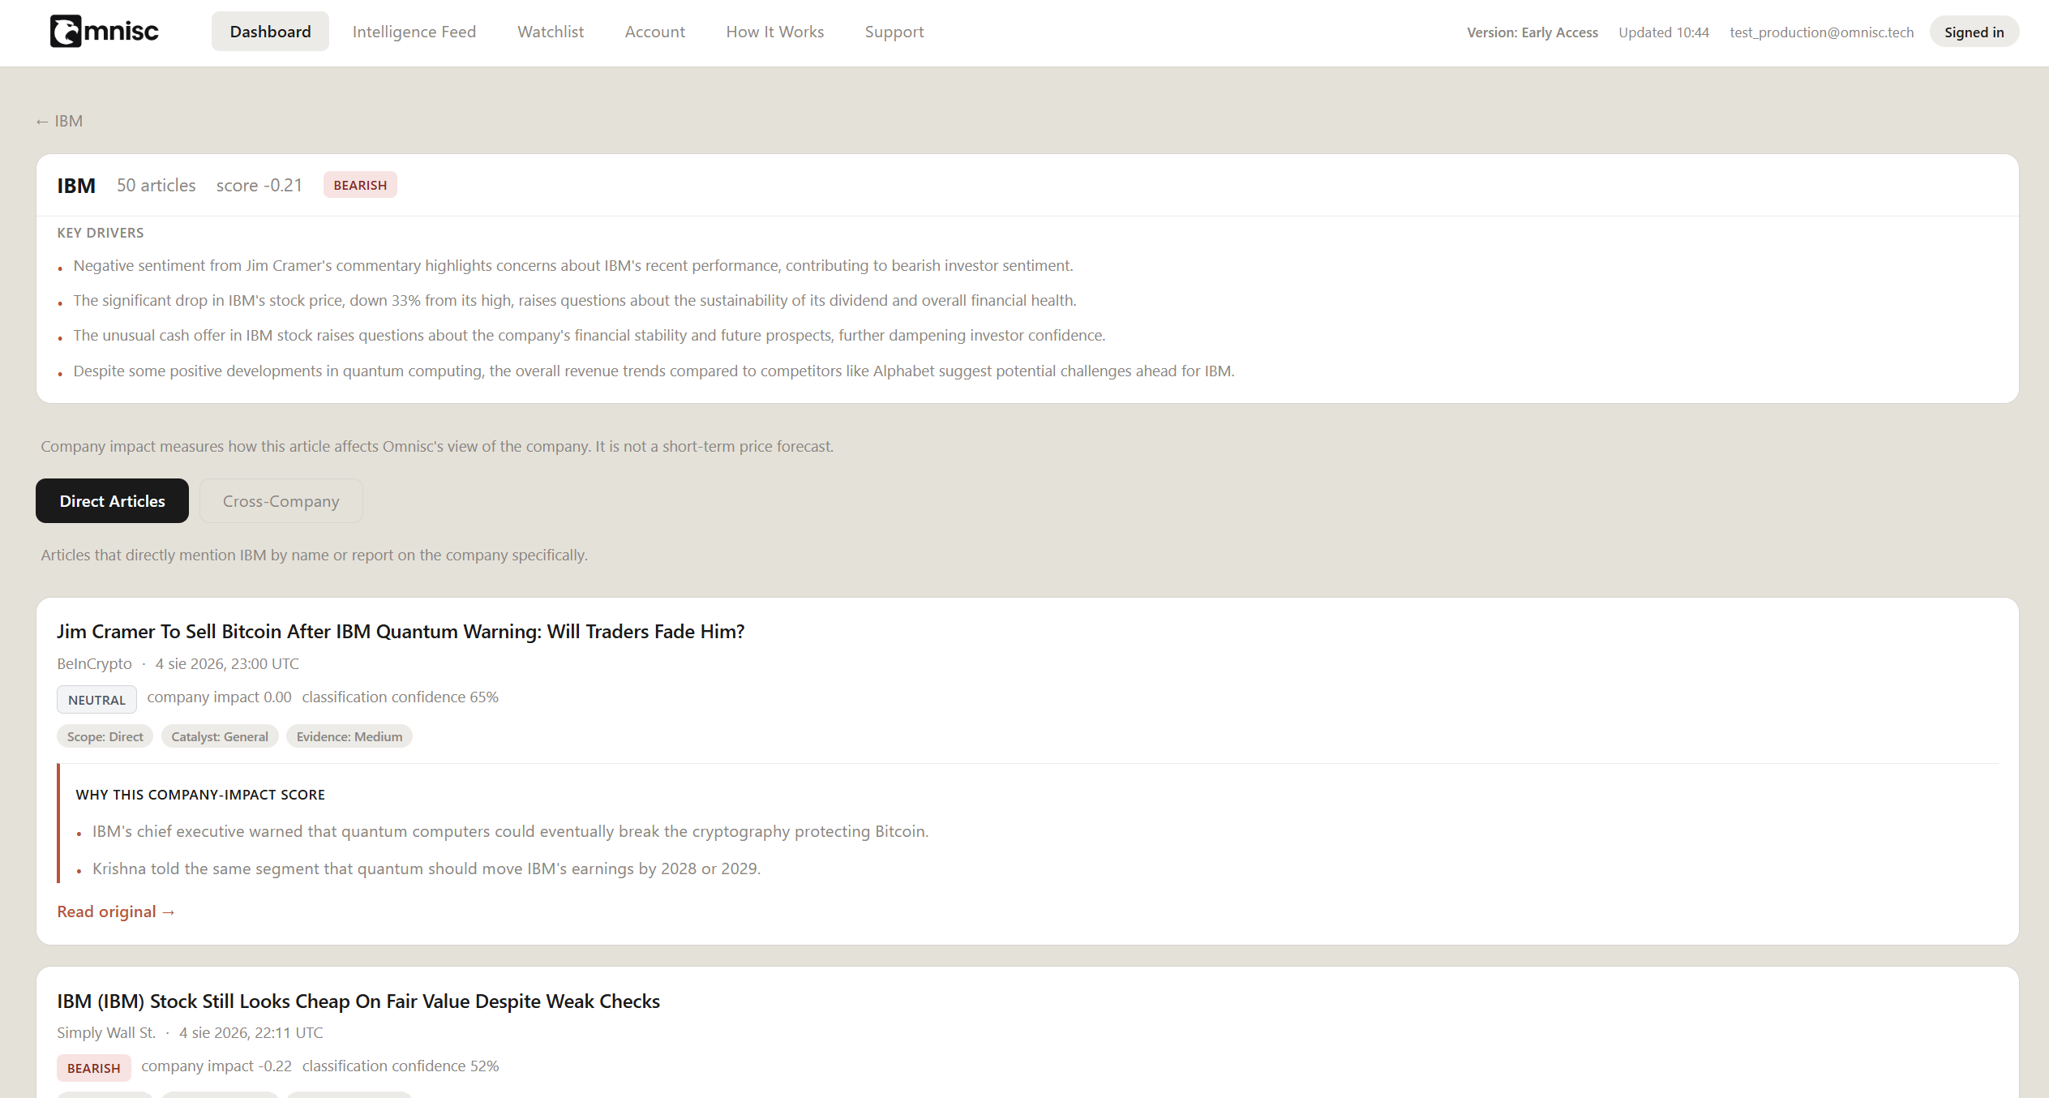Select the Direct Articles tab

pyautogui.click(x=112, y=501)
